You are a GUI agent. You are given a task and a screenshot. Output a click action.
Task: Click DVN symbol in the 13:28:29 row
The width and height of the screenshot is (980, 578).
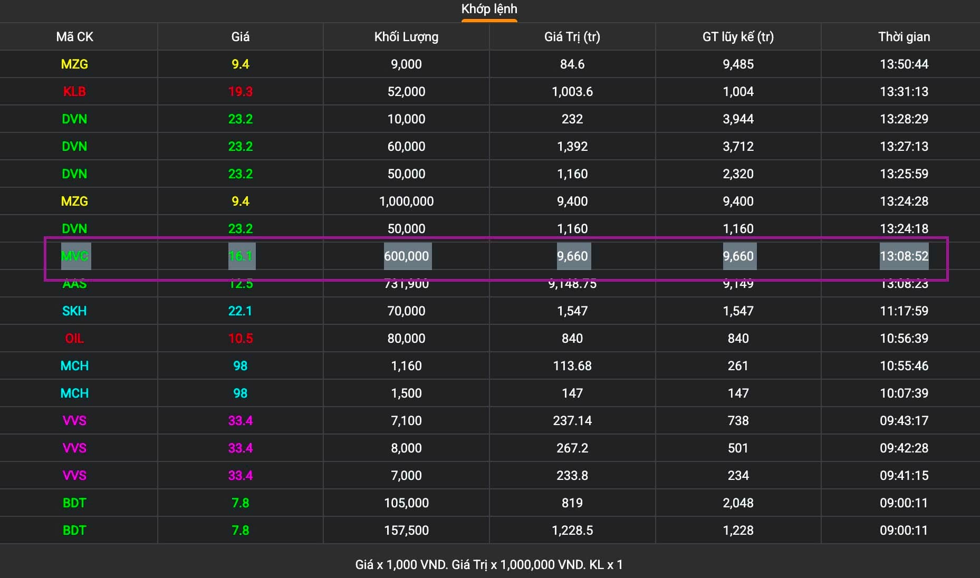click(x=74, y=119)
